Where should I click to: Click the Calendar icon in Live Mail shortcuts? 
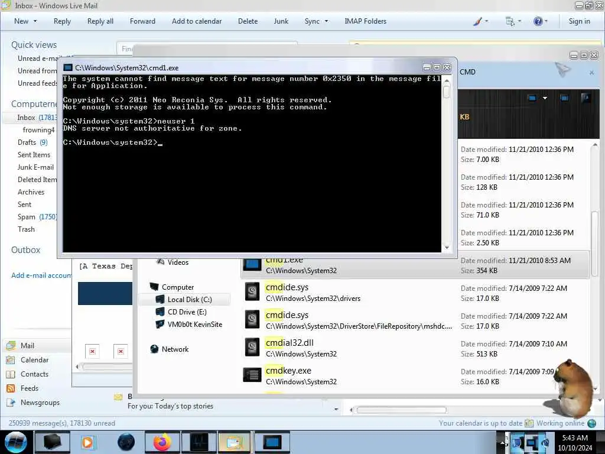11,360
